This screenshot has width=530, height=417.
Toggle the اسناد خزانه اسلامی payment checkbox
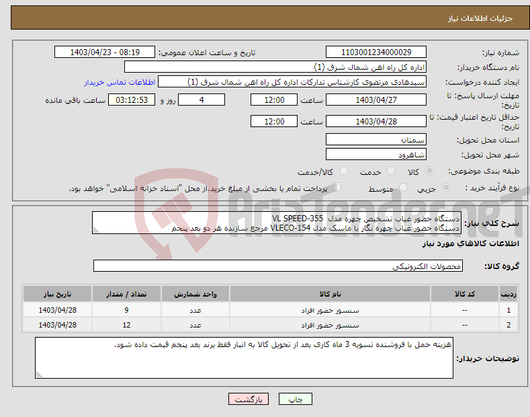(x=337, y=186)
